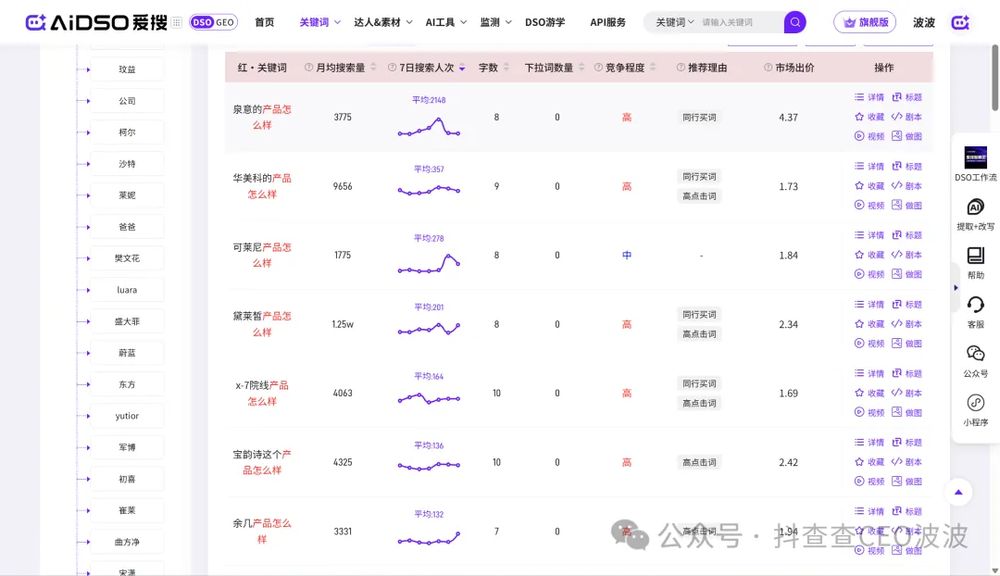Toggle the 收藏 favorite star for 泉意

click(869, 117)
